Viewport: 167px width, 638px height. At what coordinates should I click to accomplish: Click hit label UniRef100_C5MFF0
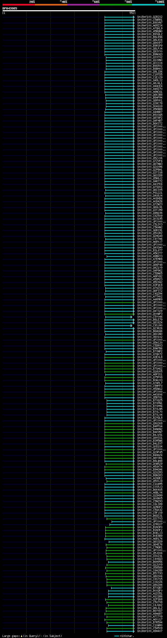point(150,386)
